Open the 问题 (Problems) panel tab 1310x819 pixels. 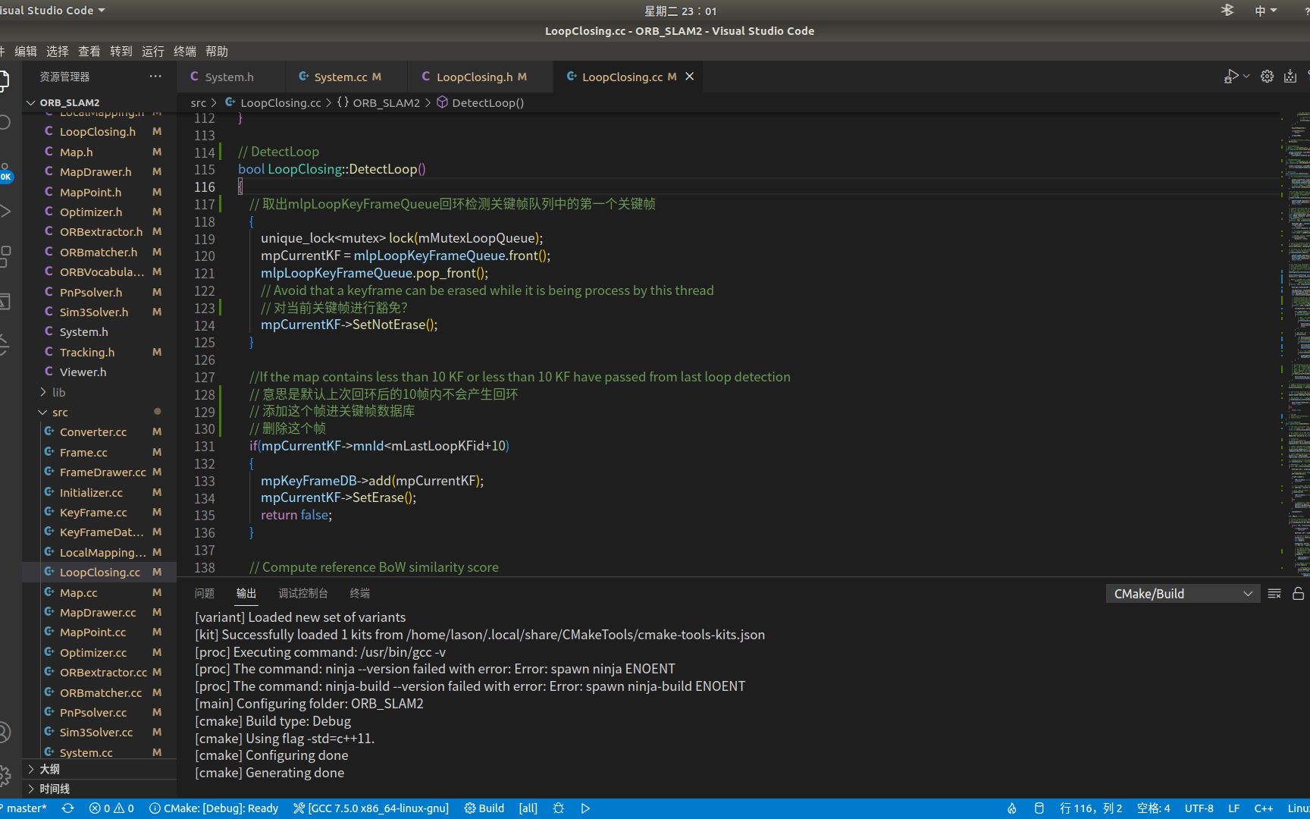click(x=204, y=593)
